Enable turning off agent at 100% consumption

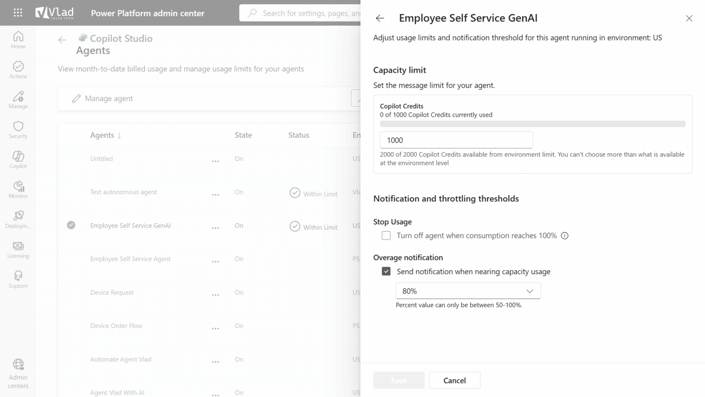pos(386,235)
